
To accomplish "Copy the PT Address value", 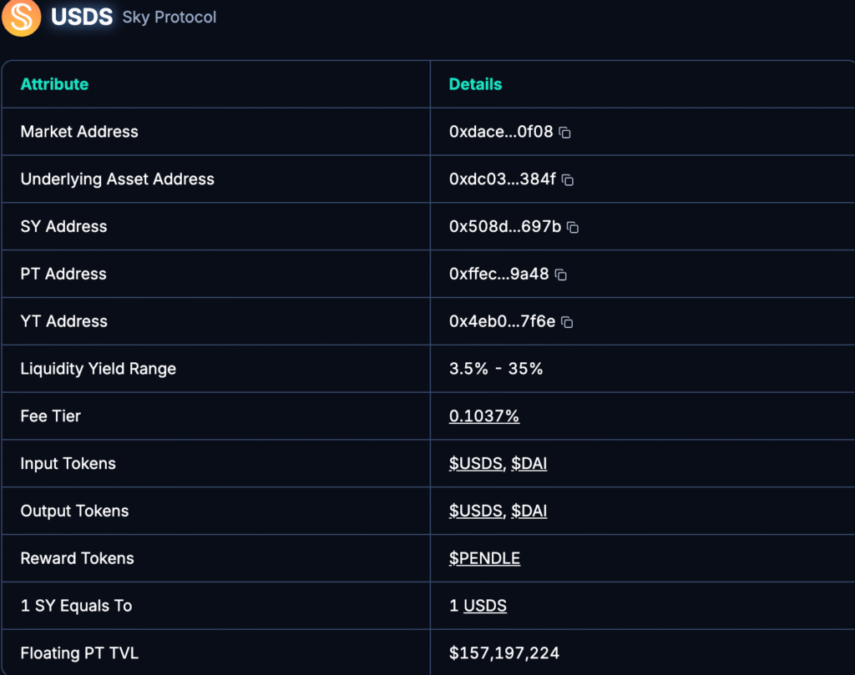I will point(560,275).
